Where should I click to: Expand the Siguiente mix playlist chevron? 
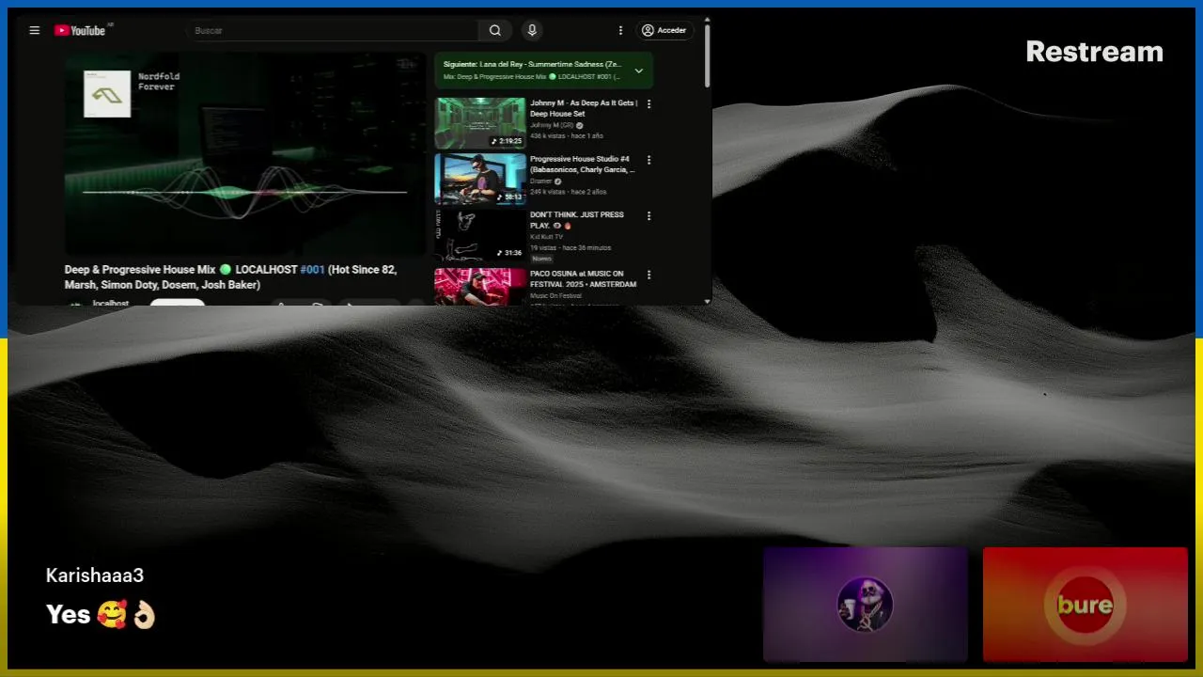pyautogui.click(x=639, y=71)
